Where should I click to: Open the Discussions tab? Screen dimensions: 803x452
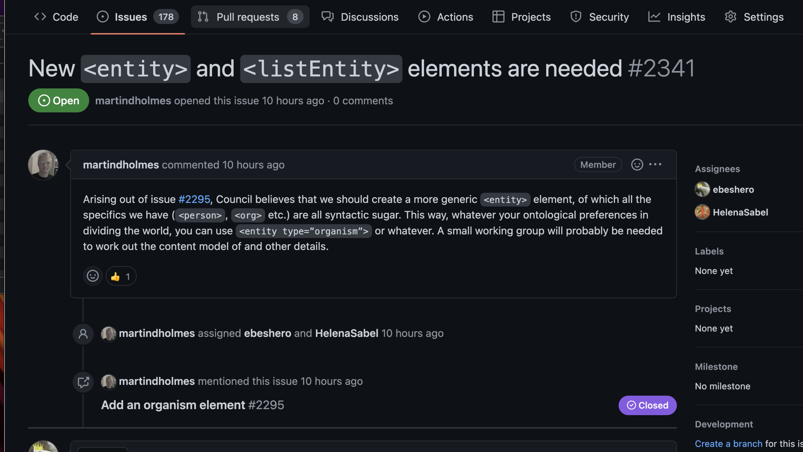pos(360,17)
